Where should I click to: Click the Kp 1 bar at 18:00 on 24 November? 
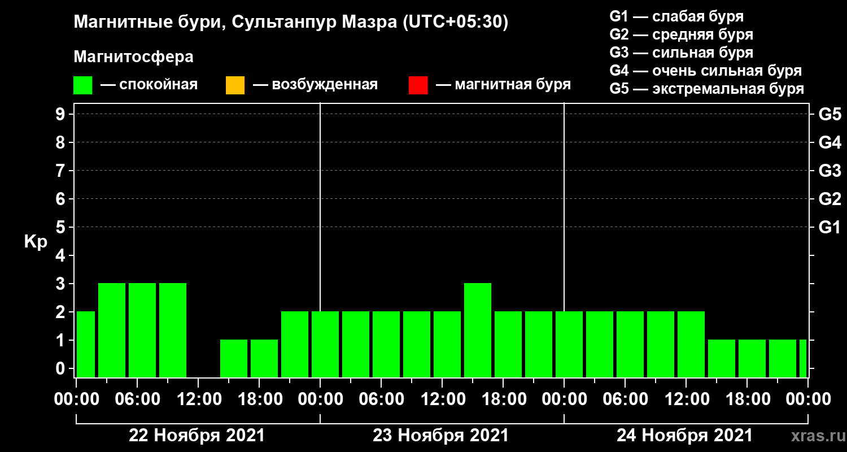tap(752, 358)
